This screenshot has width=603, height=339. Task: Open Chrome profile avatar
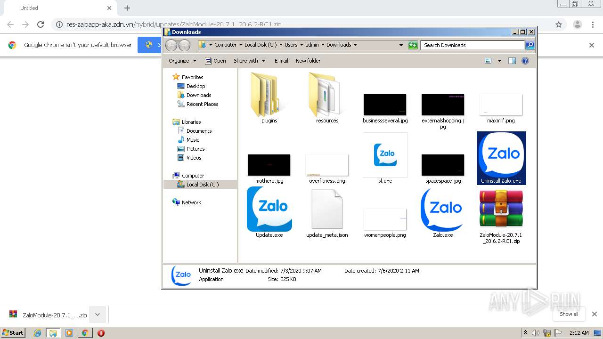[x=577, y=24]
